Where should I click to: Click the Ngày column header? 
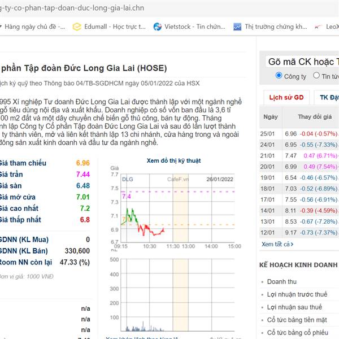271,117
